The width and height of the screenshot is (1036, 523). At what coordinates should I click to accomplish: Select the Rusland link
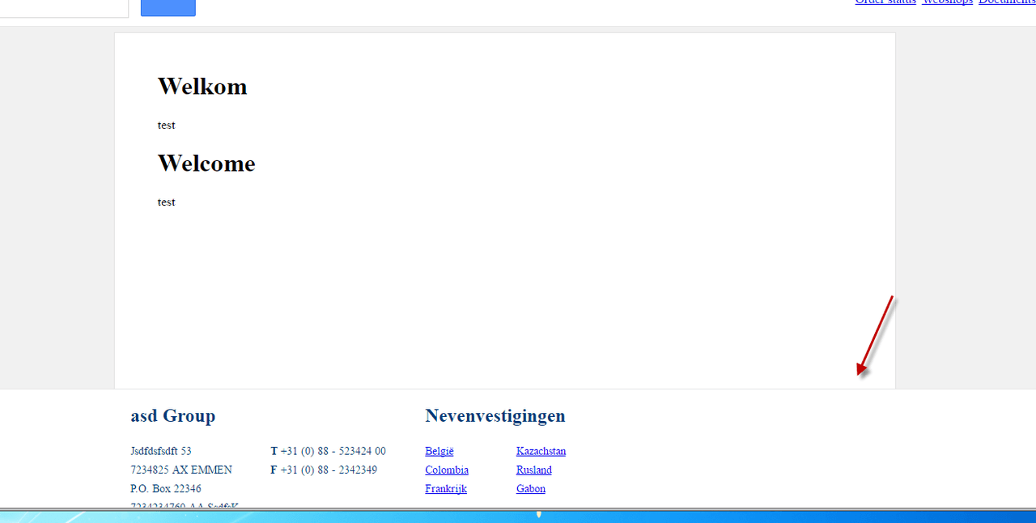533,470
